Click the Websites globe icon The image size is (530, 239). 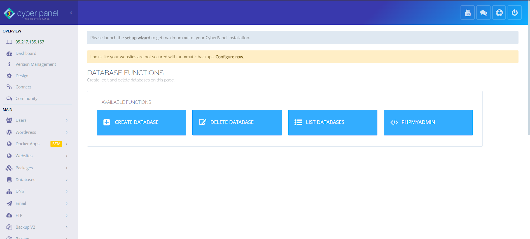coord(9,156)
